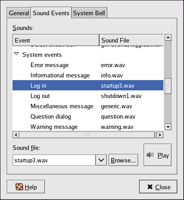Open the Sound file dropdown arrow
184x200 pixels.
click(101, 160)
